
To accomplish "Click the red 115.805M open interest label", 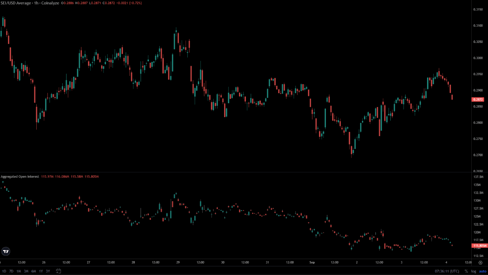I will (x=479, y=246).
